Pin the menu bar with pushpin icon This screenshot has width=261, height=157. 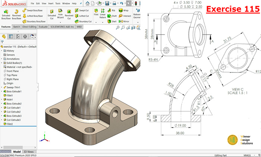click(81, 3)
